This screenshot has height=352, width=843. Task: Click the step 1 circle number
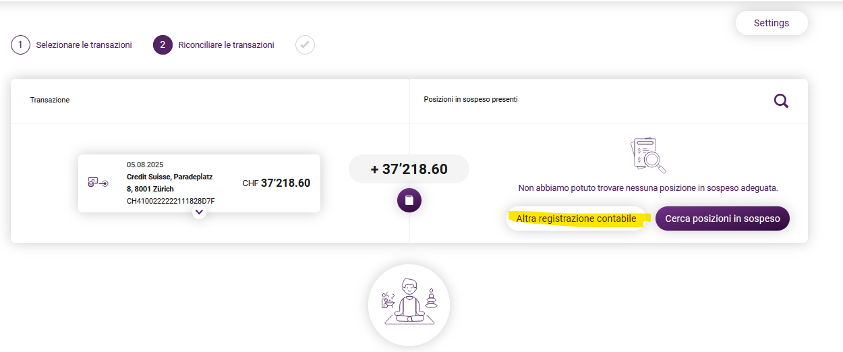[20, 45]
